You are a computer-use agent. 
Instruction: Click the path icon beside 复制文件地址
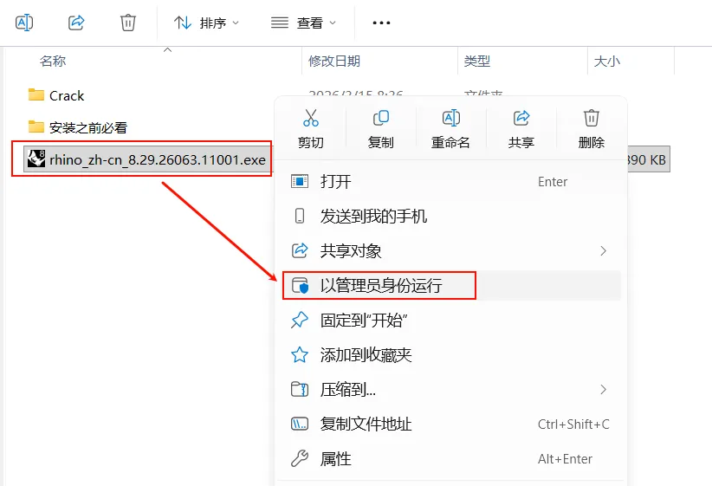[x=300, y=424]
